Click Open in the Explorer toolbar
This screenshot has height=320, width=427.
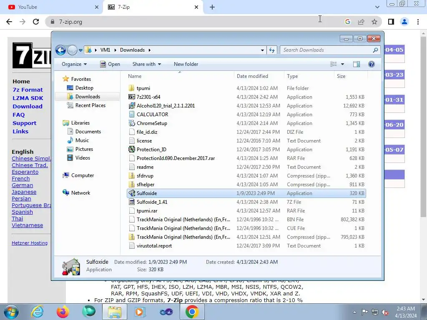(110, 64)
